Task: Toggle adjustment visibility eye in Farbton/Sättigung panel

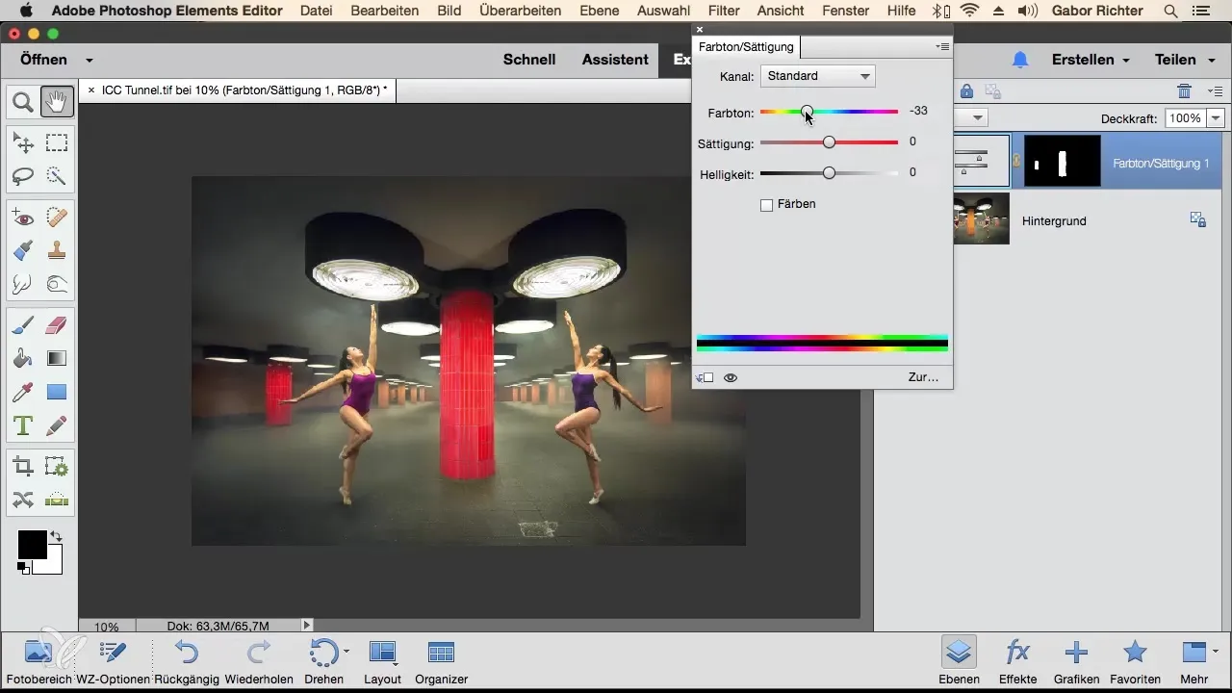Action: [x=731, y=377]
